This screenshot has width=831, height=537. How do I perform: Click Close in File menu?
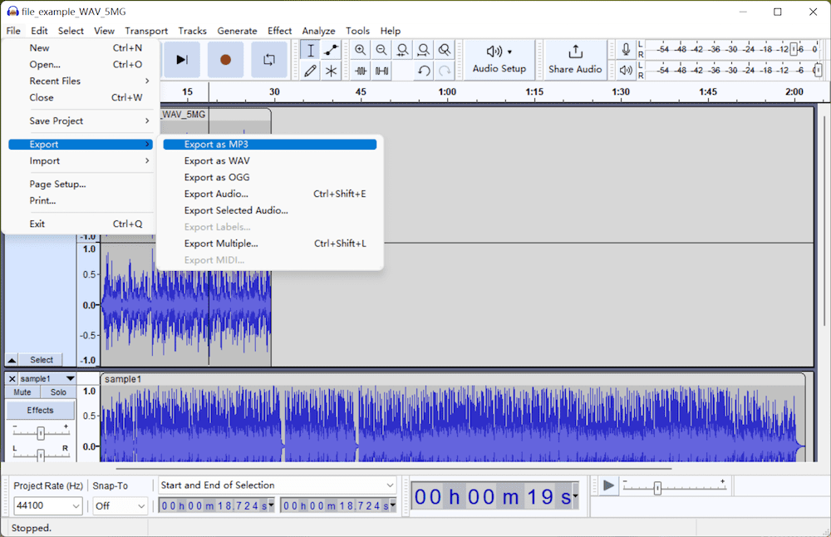point(81,97)
